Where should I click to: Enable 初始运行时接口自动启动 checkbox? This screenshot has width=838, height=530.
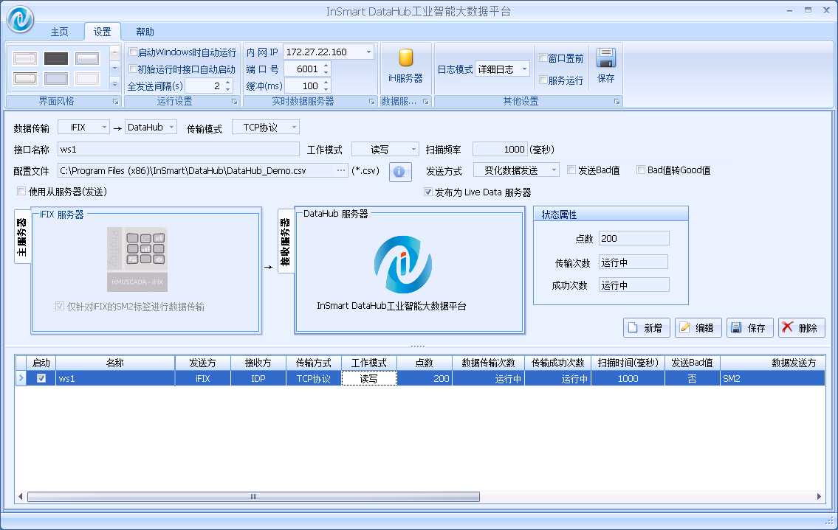[133, 69]
